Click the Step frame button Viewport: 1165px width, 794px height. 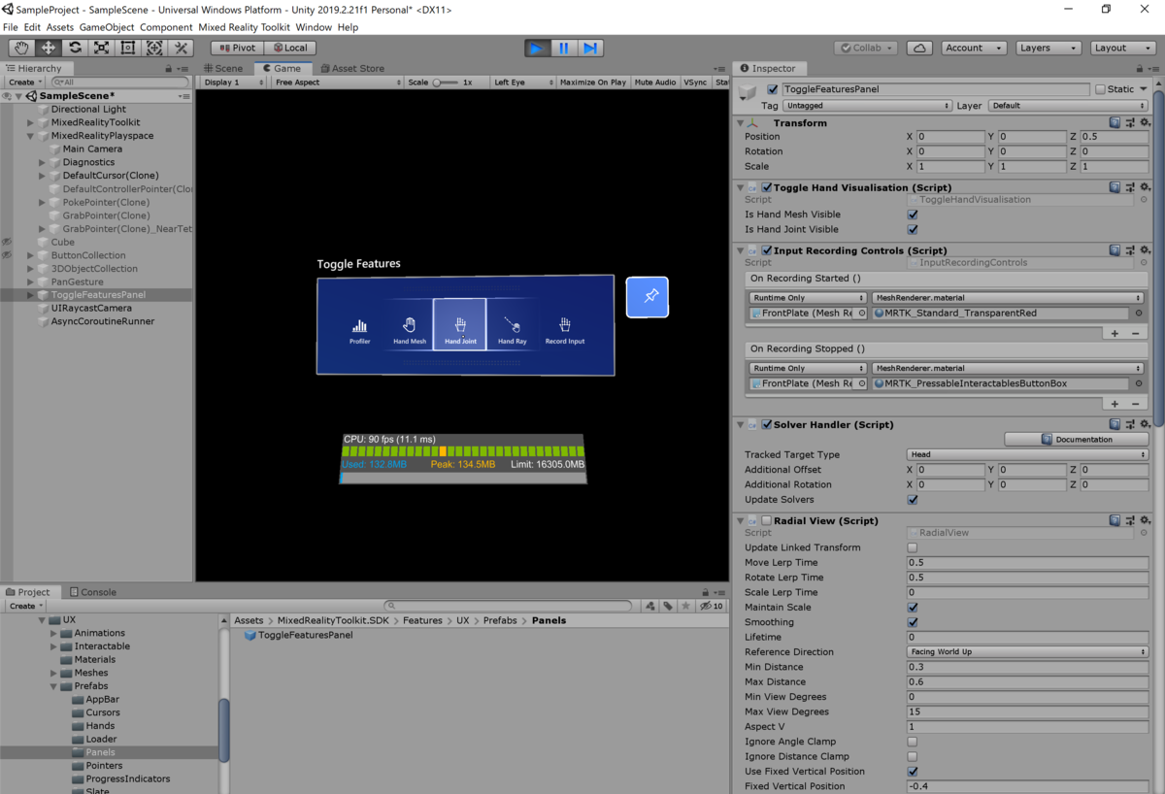coord(590,48)
